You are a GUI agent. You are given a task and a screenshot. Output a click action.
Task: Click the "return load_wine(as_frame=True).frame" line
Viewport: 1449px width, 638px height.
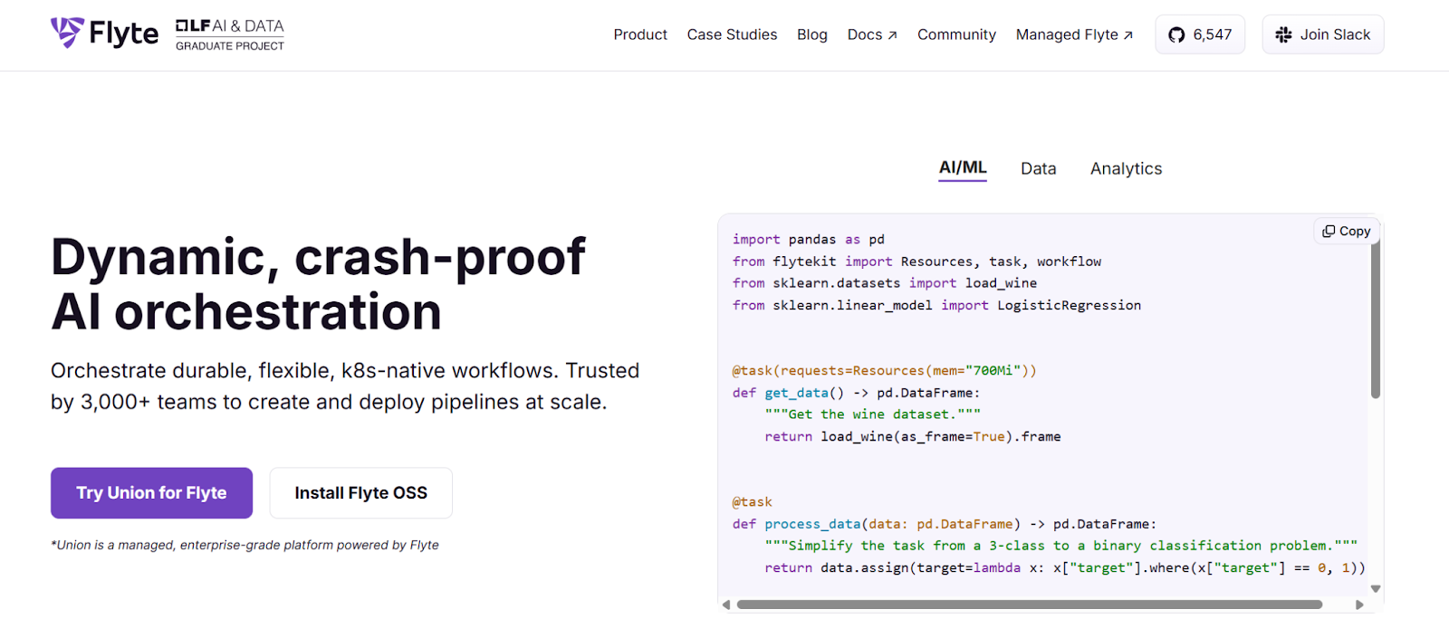[x=913, y=437]
